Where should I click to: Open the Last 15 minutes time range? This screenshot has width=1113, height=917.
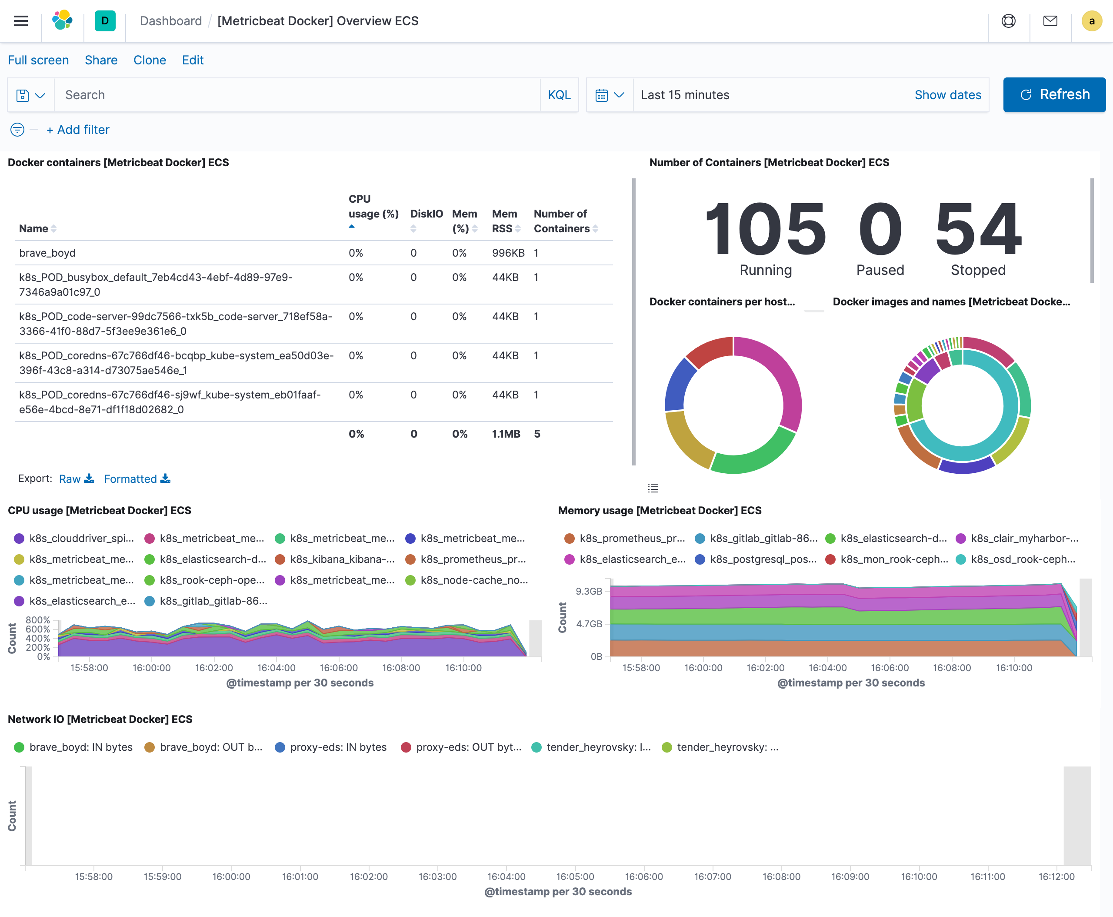(685, 95)
